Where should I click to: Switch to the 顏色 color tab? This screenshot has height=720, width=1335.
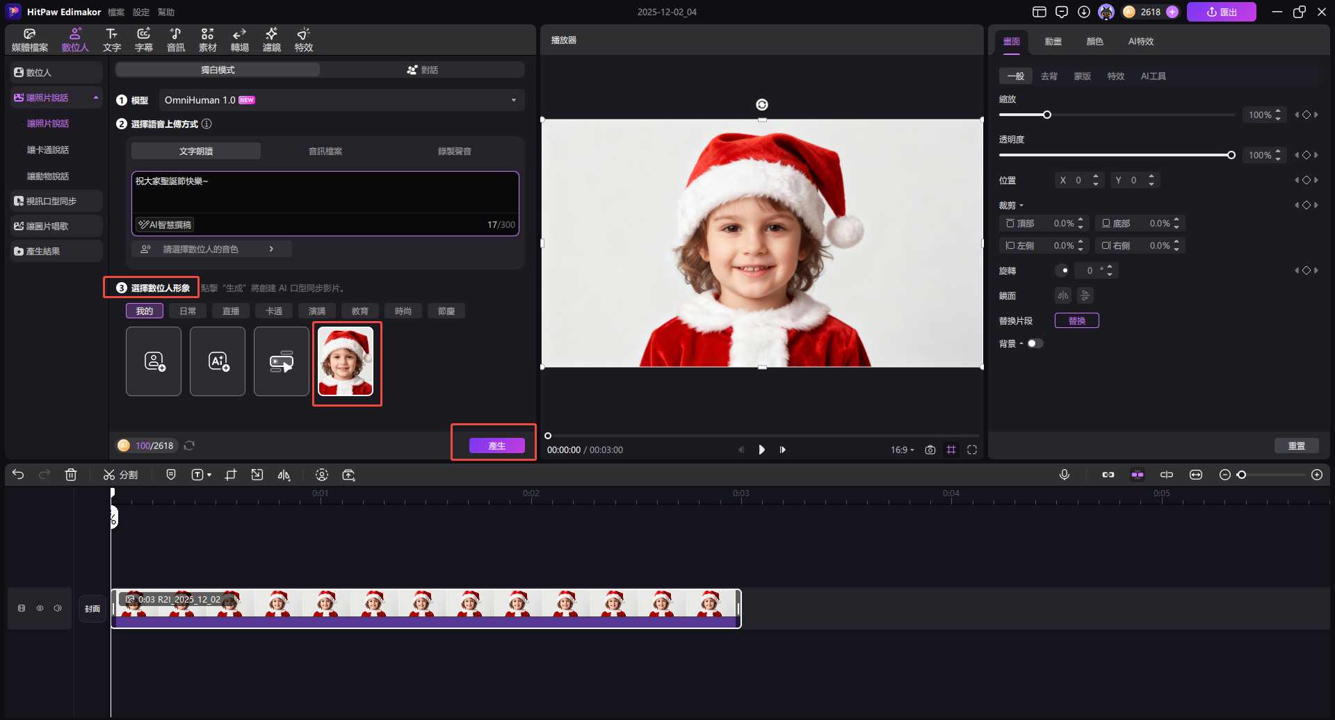[x=1094, y=42]
